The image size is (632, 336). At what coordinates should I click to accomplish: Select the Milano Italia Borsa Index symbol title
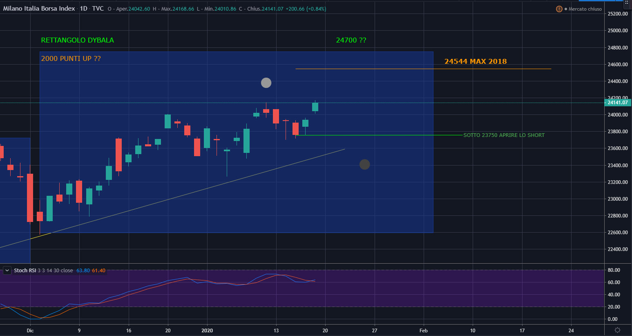pyautogui.click(x=39, y=9)
